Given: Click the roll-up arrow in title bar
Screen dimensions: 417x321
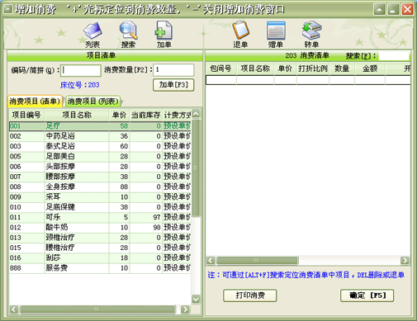Looking at the screenshot, I should [379, 10].
